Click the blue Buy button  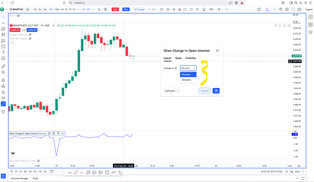(x=126, y=10)
